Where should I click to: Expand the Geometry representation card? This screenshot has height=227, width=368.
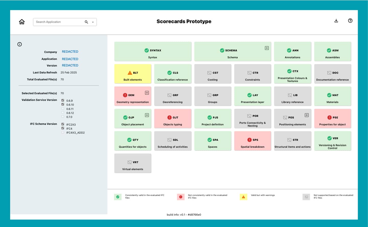click(x=147, y=93)
